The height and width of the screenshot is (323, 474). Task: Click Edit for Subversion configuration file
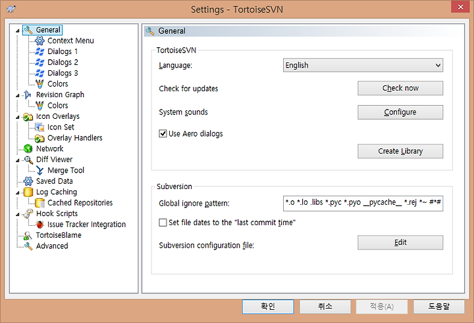tap(400, 242)
